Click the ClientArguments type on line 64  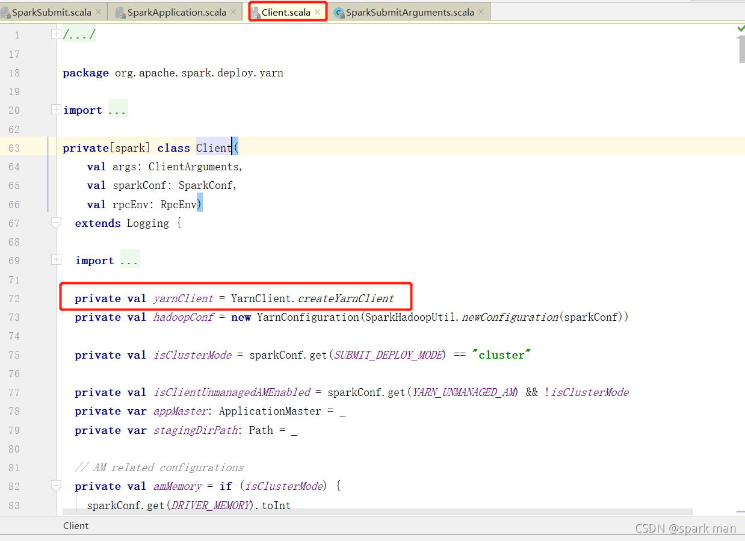pos(194,167)
